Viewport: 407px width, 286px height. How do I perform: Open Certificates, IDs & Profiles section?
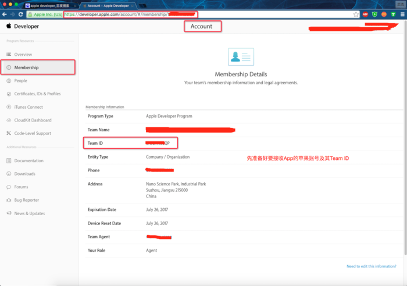pos(37,94)
